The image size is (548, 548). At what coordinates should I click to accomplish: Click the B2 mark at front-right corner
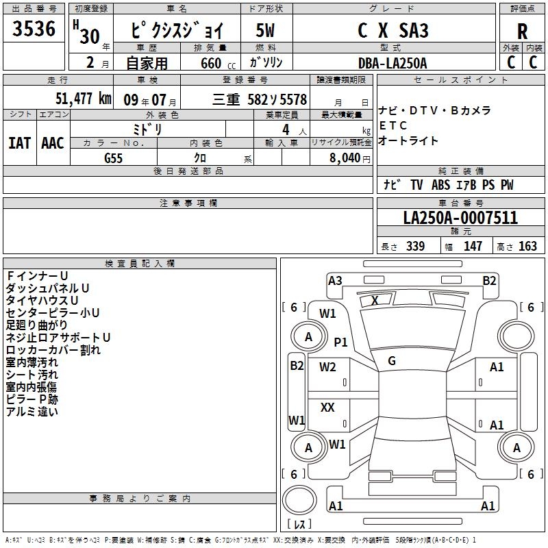[489, 280]
